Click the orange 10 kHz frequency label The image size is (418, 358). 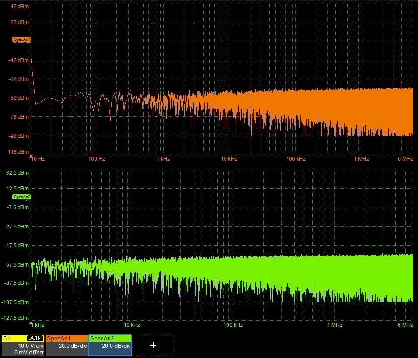coord(229,159)
